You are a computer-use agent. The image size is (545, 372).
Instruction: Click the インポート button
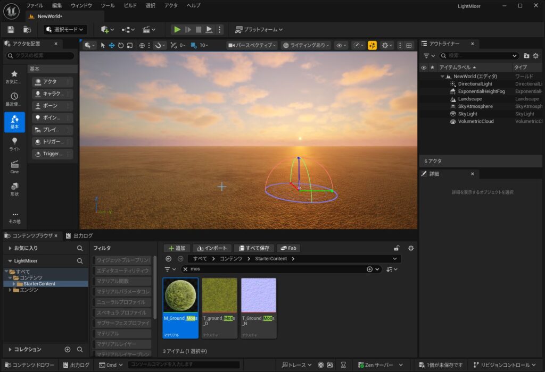point(212,248)
